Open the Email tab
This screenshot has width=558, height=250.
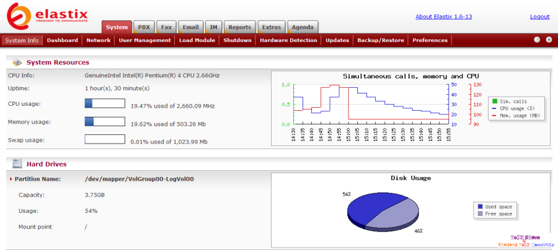pos(191,27)
